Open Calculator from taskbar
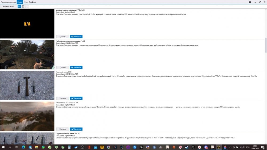267x150 pixels. click(x=69, y=147)
